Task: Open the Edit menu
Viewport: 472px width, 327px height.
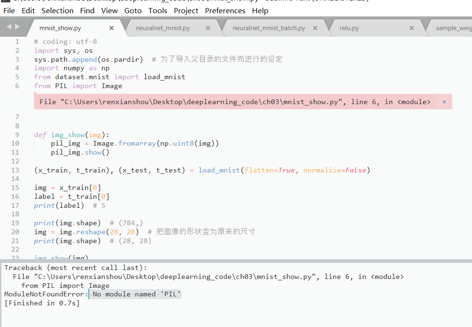Action: [28, 10]
